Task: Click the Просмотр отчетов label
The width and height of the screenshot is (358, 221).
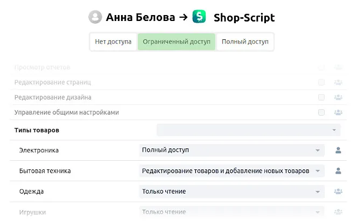Action: 42,67
